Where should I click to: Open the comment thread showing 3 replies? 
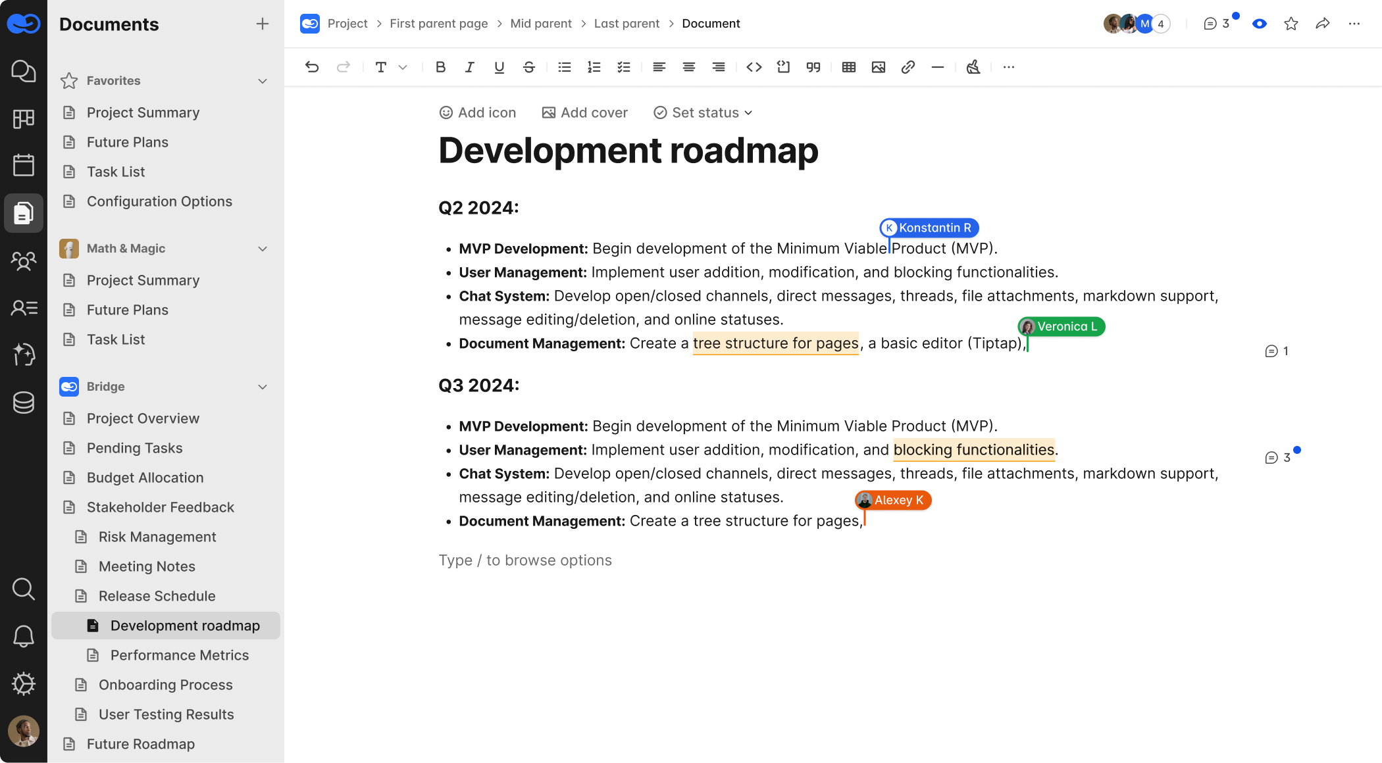(1277, 457)
